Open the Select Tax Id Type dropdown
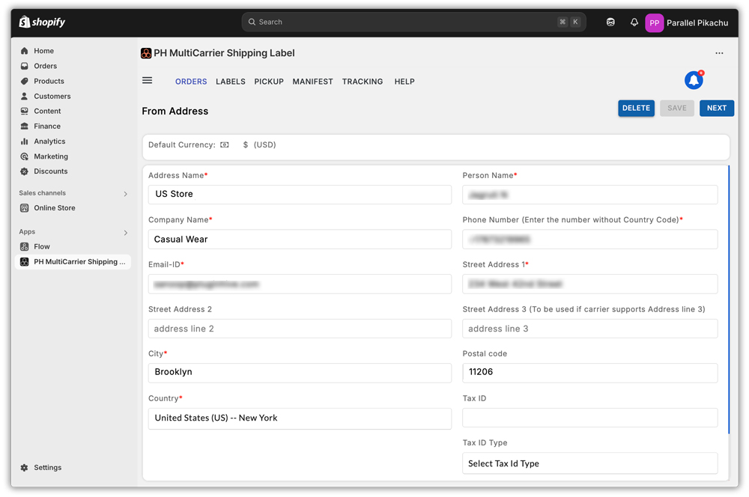The height and width of the screenshot is (497, 749). click(x=589, y=463)
